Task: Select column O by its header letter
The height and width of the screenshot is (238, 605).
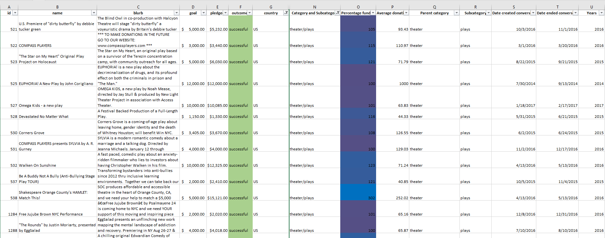Action: point(358,7)
